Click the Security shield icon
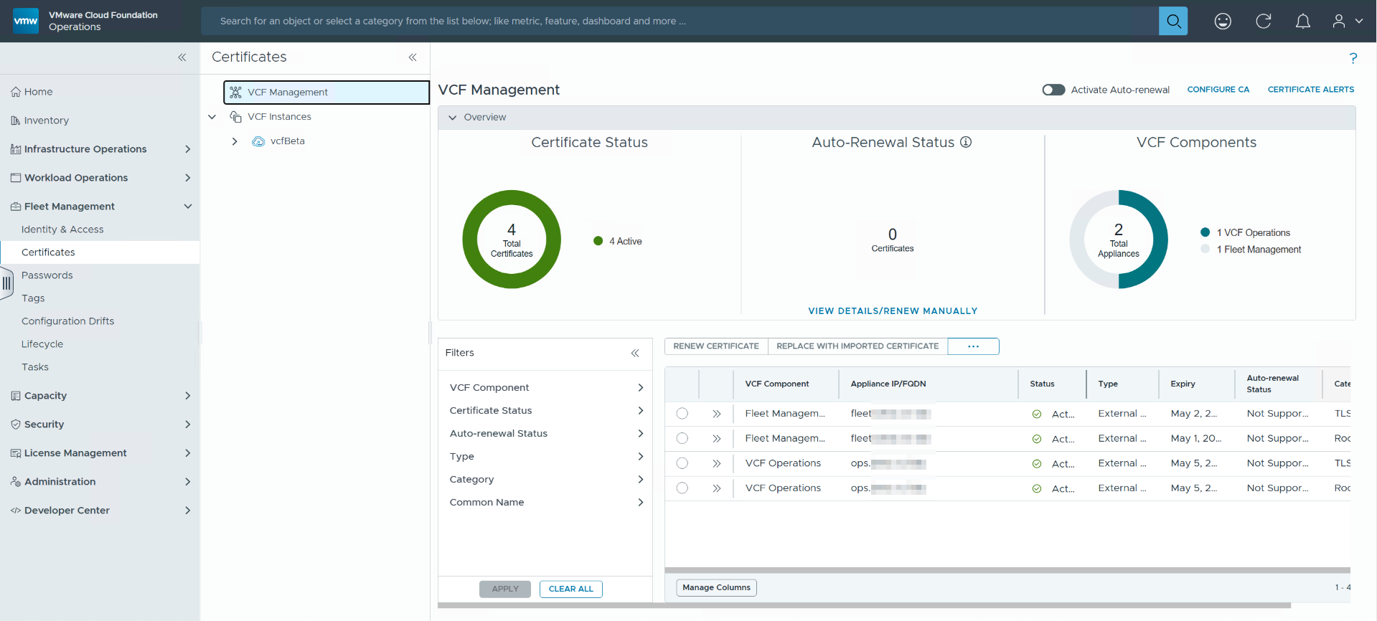This screenshot has width=1377, height=621. (16, 425)
